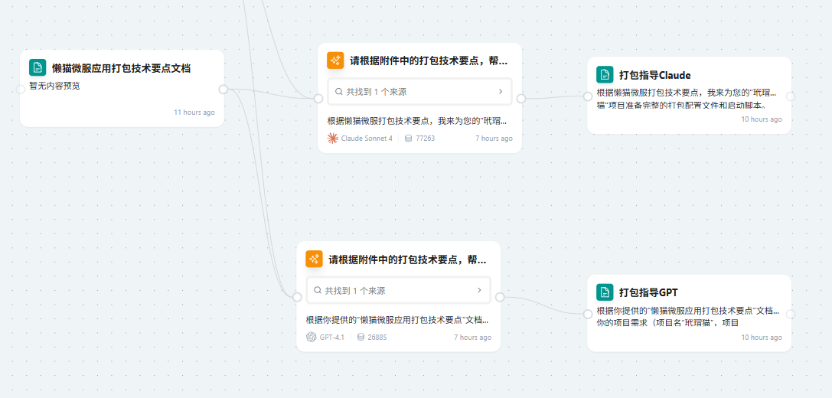832x398 pixels.
Task: Click the output port of 懒猫微服应用打包技术要点文档 node
Action: pyautogui.click(x=223, y=89)
